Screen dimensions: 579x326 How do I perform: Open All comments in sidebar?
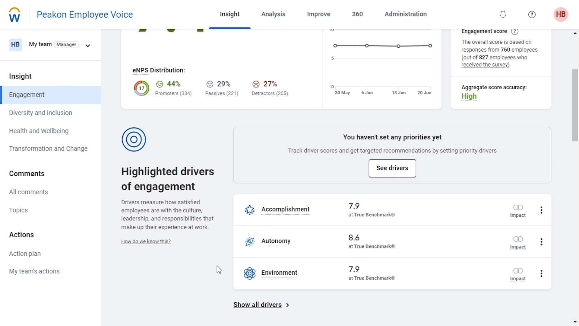point(28,192)
